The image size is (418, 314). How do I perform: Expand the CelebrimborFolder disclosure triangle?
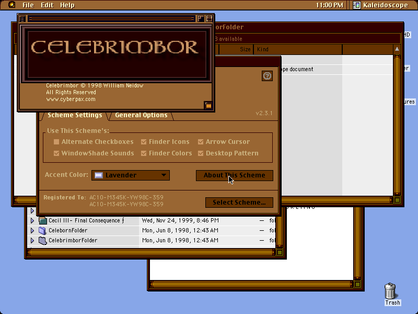pyautogui.click(x=32, y=240)
